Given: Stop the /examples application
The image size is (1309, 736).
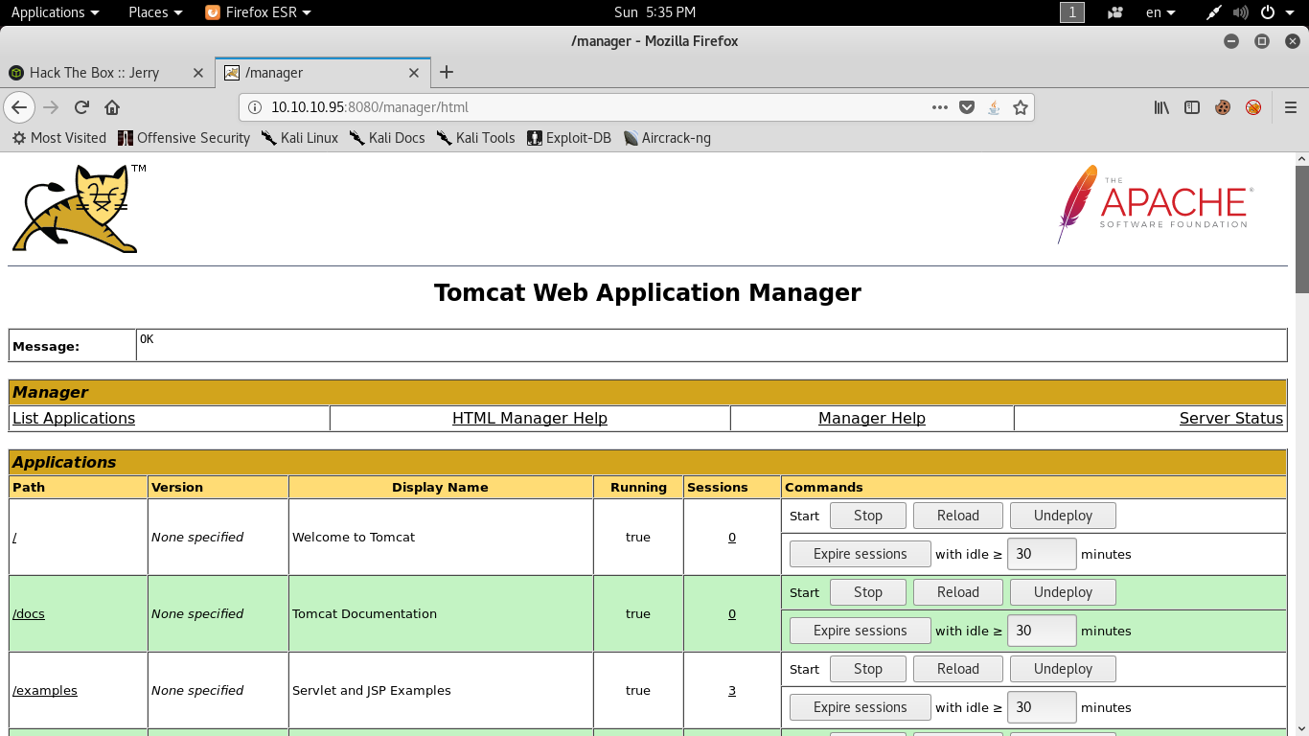Looking at the screenshot, I should tap(867, 669).
